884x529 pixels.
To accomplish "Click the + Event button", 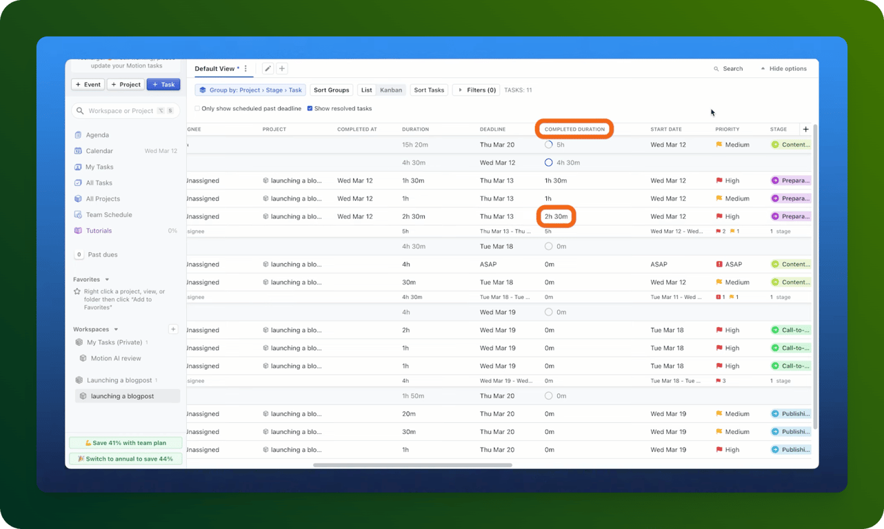I will point(88,85).
